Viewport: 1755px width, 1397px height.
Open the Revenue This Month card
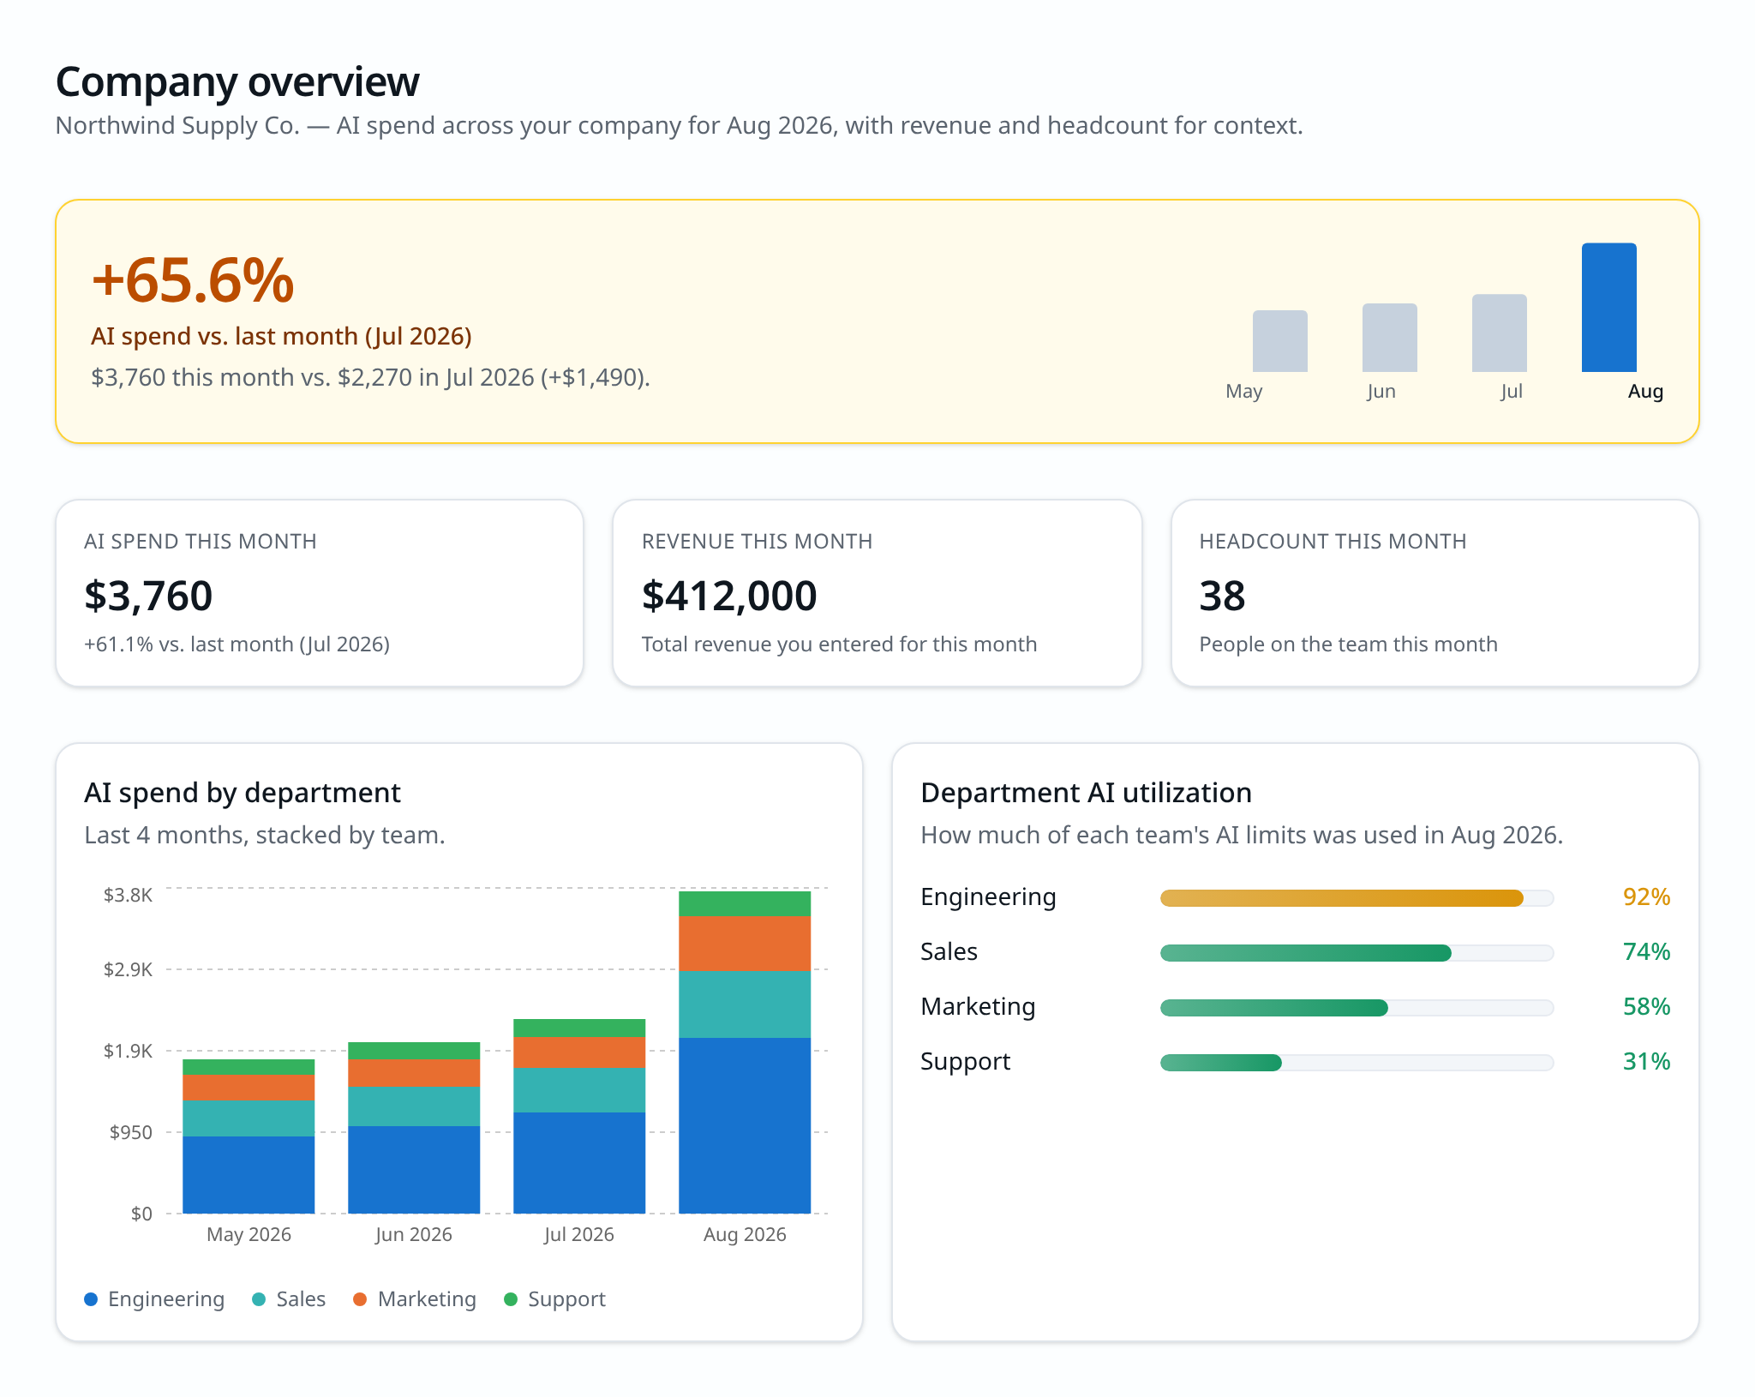(877, 593)
